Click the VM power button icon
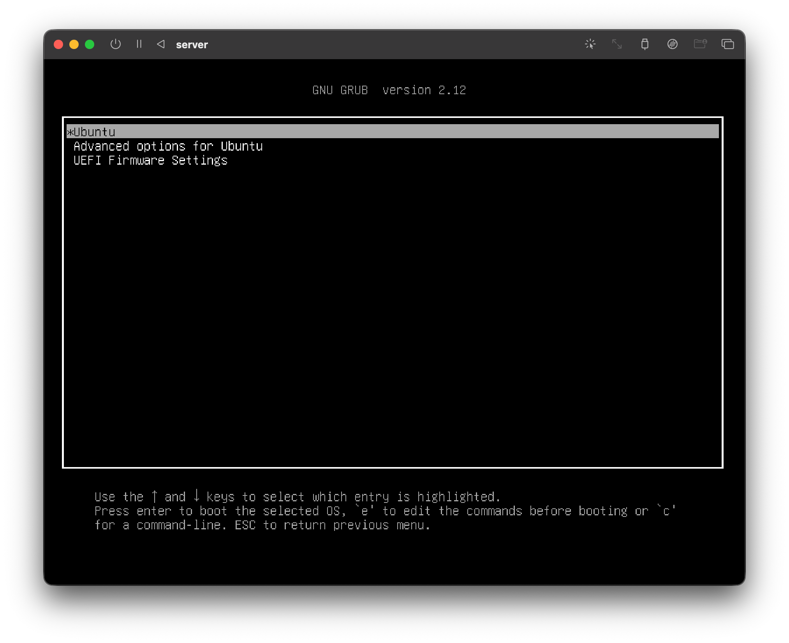Viewport: 789px width, 643px height. [x=116, y=44]
